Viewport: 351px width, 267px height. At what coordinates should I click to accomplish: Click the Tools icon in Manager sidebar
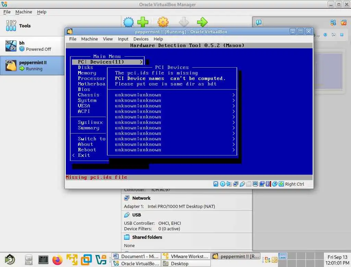click(x=11, y=25)
